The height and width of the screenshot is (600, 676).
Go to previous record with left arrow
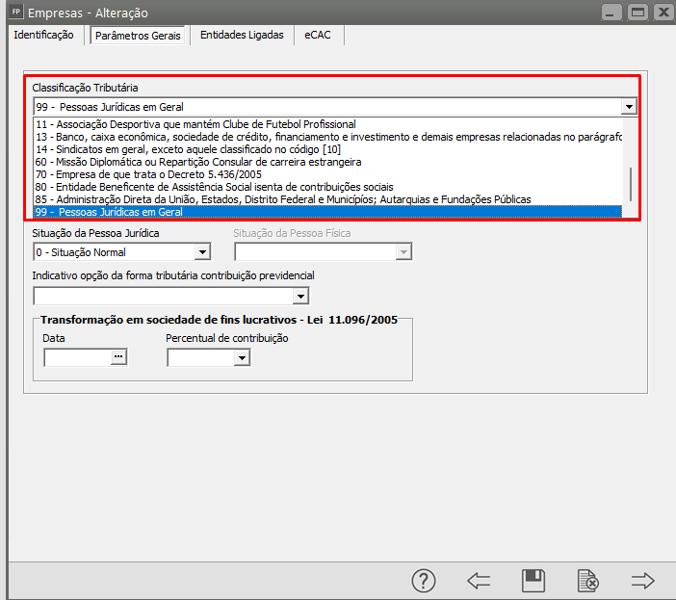click(x=479, y=581)
